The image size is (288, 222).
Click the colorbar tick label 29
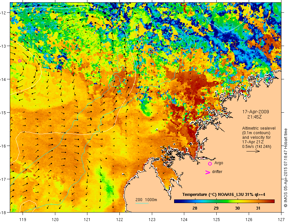216,208
